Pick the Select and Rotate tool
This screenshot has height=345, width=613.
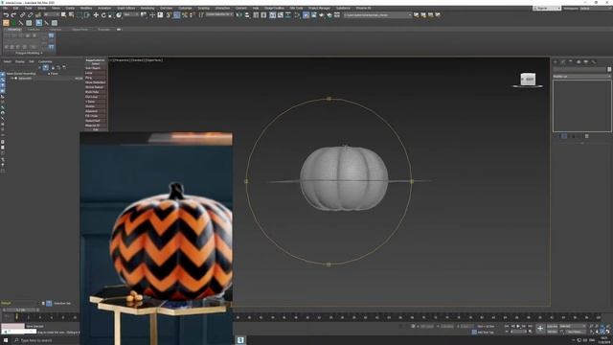point(103,15)
